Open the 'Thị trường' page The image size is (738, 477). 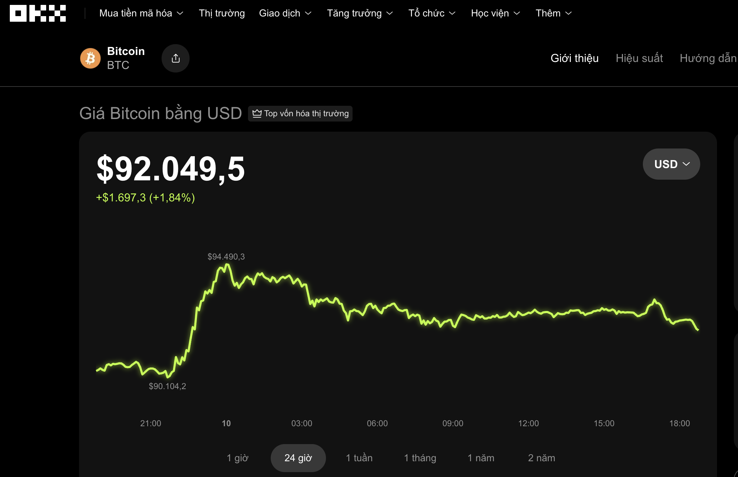[222, 13]
